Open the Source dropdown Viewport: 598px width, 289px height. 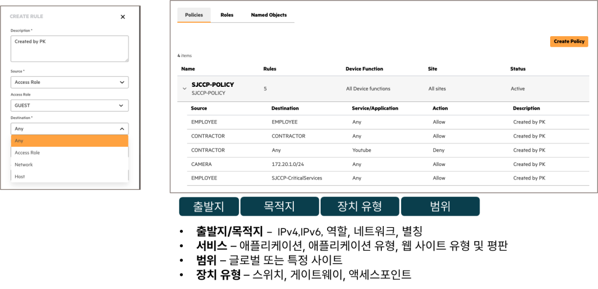(x=69, y=82)
